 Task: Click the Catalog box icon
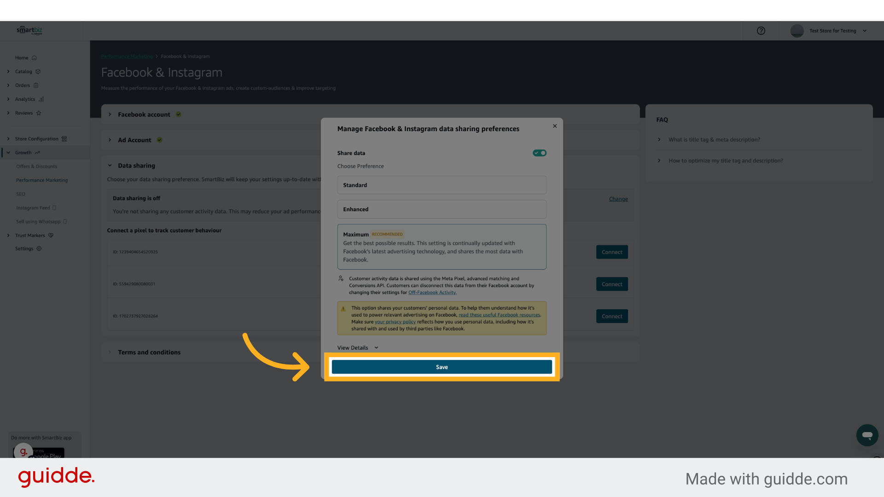coord(38,72)
